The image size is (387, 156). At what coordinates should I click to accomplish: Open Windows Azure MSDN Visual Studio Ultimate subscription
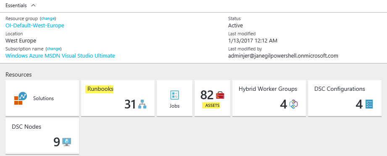[60, 56]
